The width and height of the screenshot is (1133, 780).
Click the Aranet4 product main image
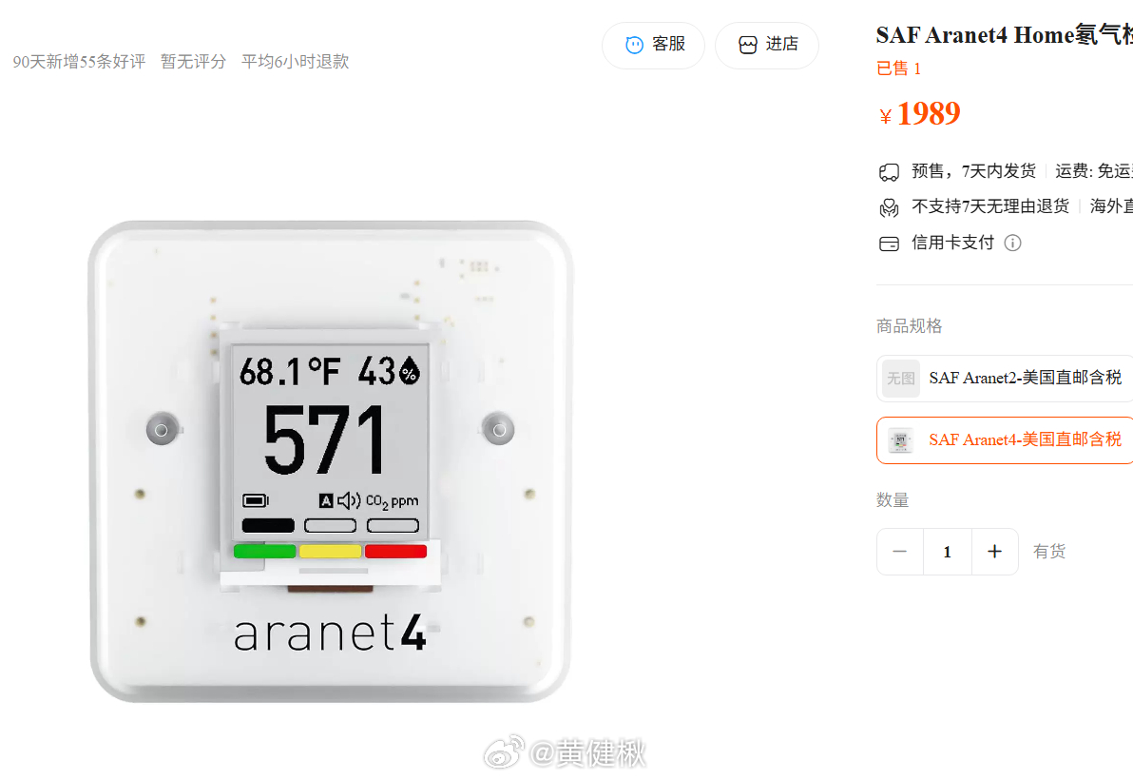[x=330, y=461]
